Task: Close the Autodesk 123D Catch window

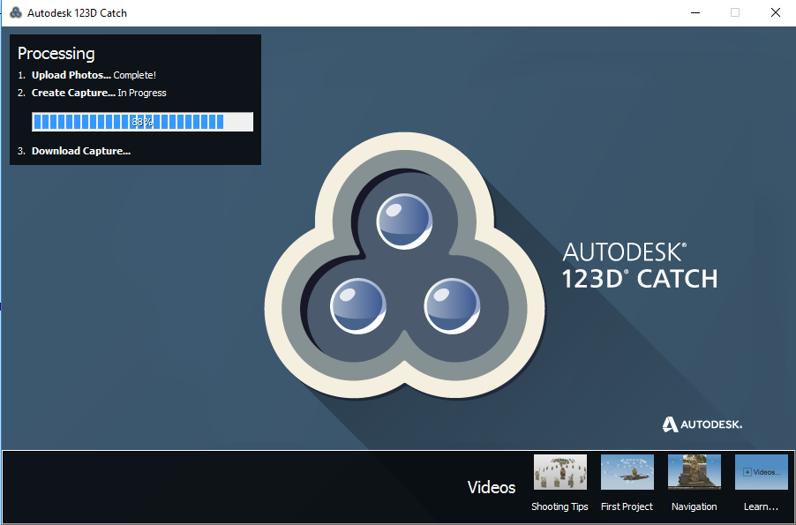Action: [775, 12]
